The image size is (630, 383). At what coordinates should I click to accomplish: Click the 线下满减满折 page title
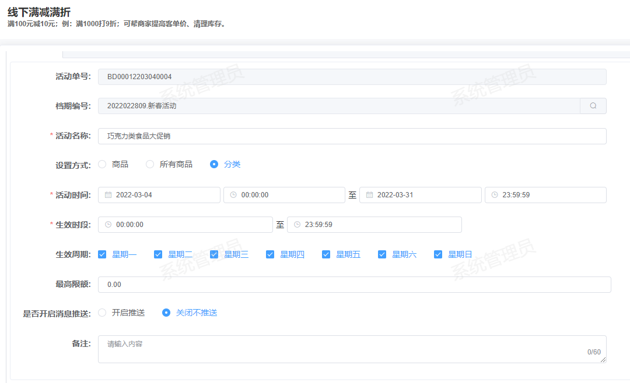pos(39,12)
